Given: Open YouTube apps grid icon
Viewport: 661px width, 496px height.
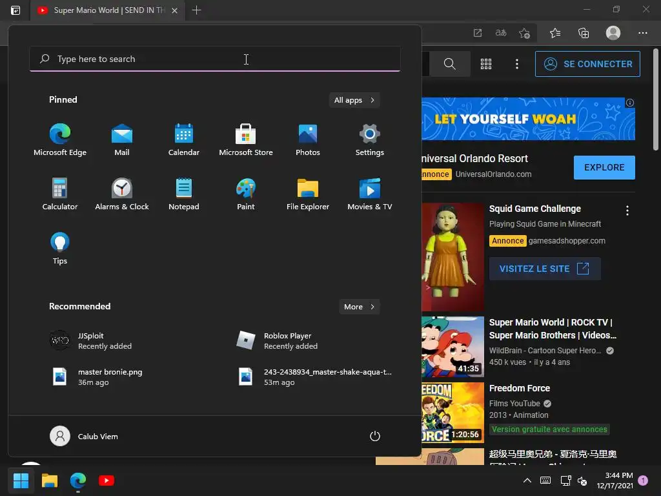Looking at the screenshot, I should [x=486, y=64].
